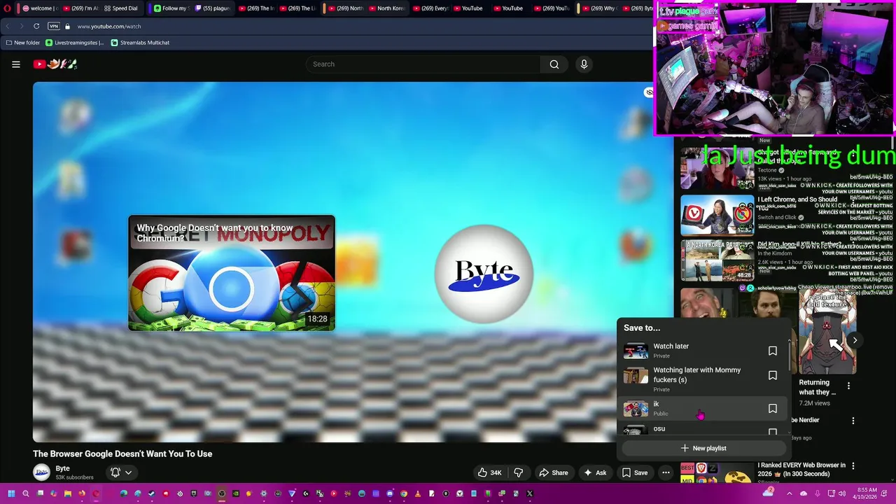Open 'I Left Chrome, and So Should' thumbnail
Viewport: 896px width, 504px height.
click(x=717, y=216)
